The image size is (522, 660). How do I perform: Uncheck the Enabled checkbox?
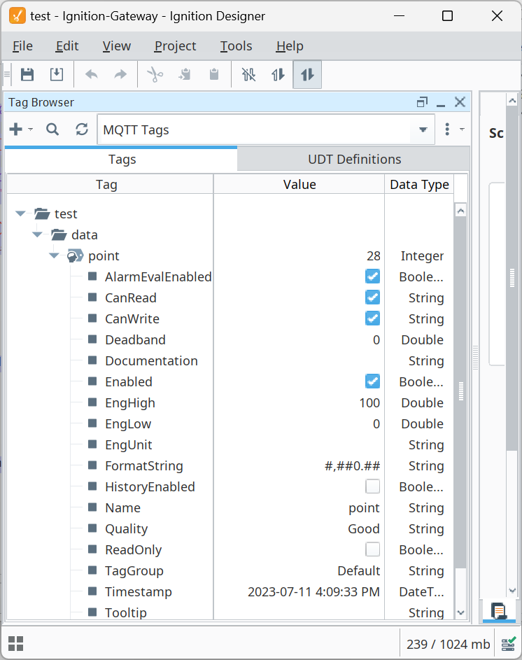click(372, 381)
